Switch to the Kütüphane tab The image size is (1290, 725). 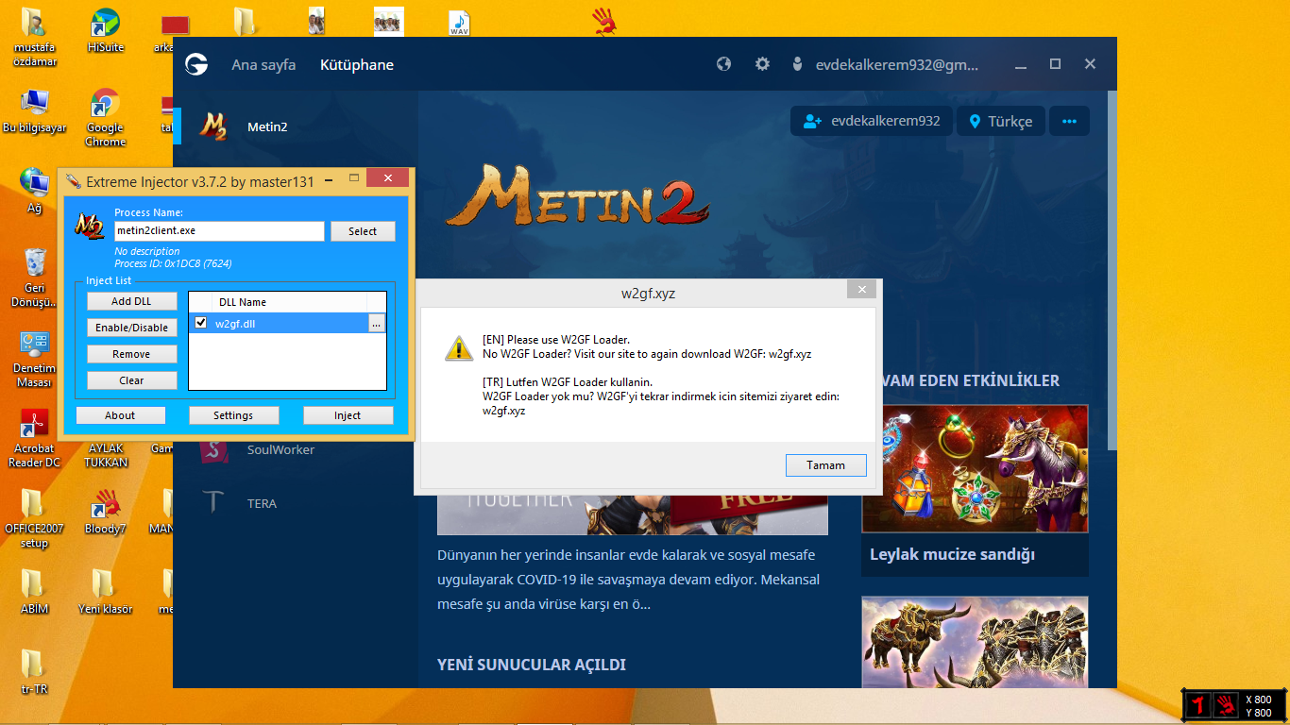357,64
